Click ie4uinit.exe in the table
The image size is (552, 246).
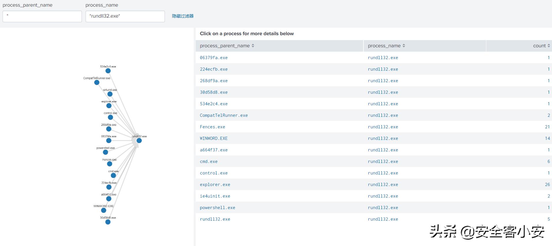click(215, 196)
